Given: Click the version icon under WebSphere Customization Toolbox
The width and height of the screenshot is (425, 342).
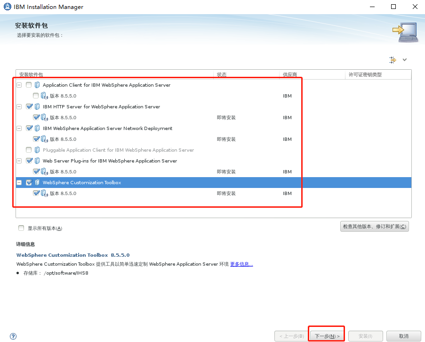Looking at the screenshot, I should [x=43, y=193].
